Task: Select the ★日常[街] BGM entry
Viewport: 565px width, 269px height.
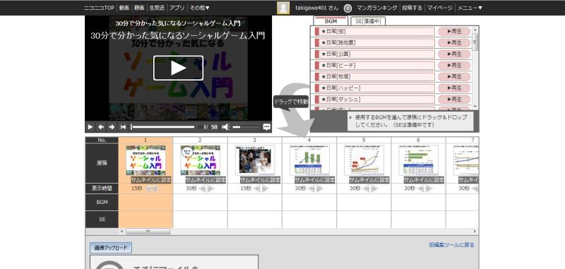Action: pos(375,31)
